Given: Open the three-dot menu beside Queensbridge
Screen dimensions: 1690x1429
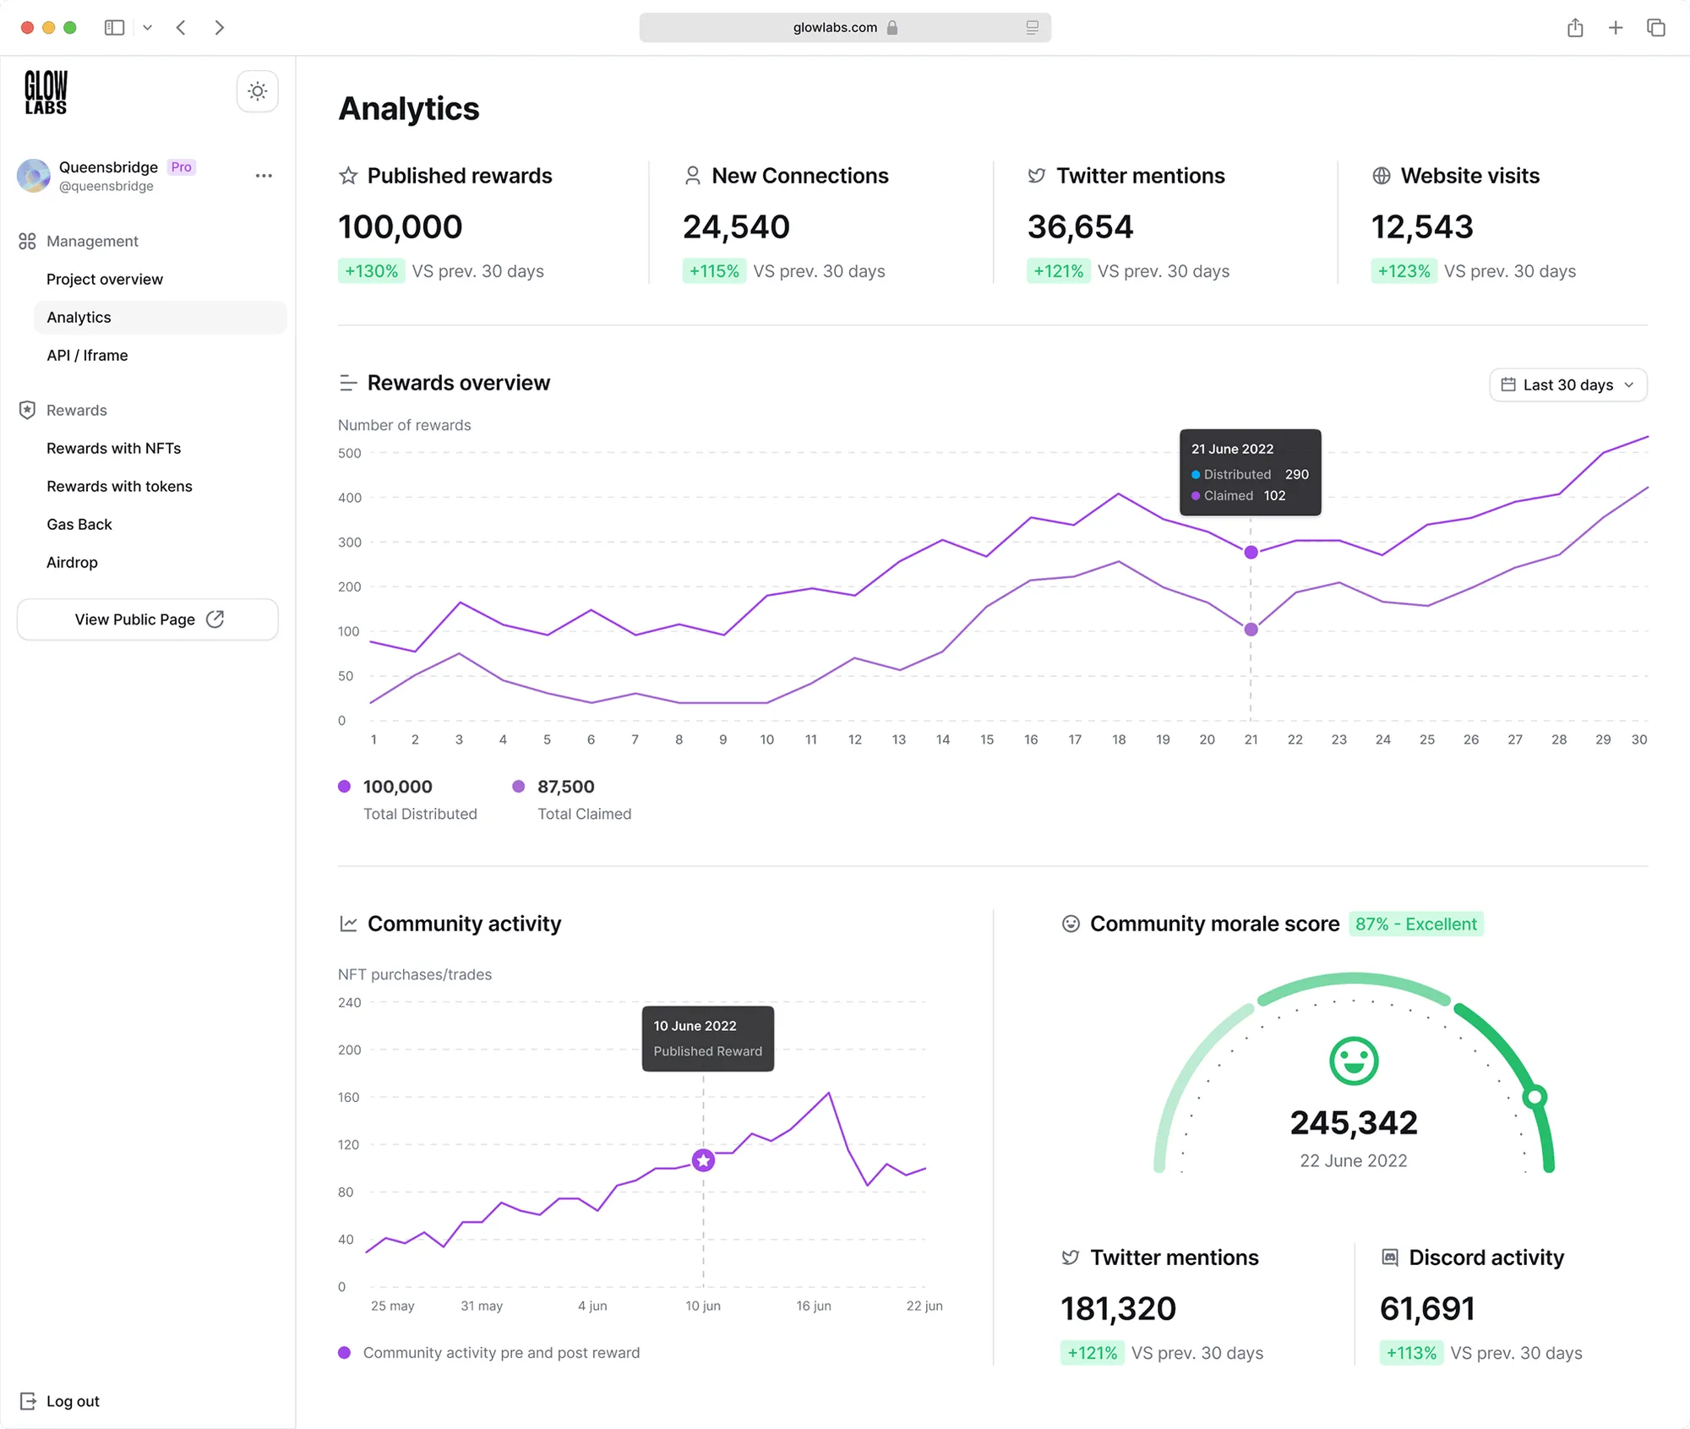Looking at the screenshot, I should coord(264,176).
